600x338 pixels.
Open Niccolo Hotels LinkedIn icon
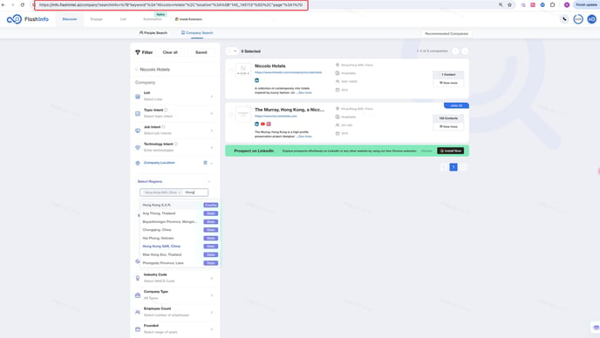pyautogui.click(x=256, y=80)
